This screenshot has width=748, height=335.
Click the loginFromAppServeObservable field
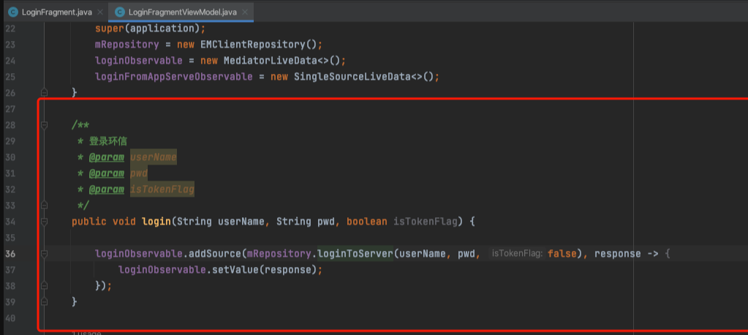tap(173, 76)
